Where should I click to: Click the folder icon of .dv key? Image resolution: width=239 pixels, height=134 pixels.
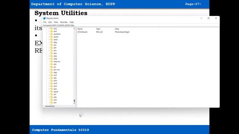tap(52, 67)
